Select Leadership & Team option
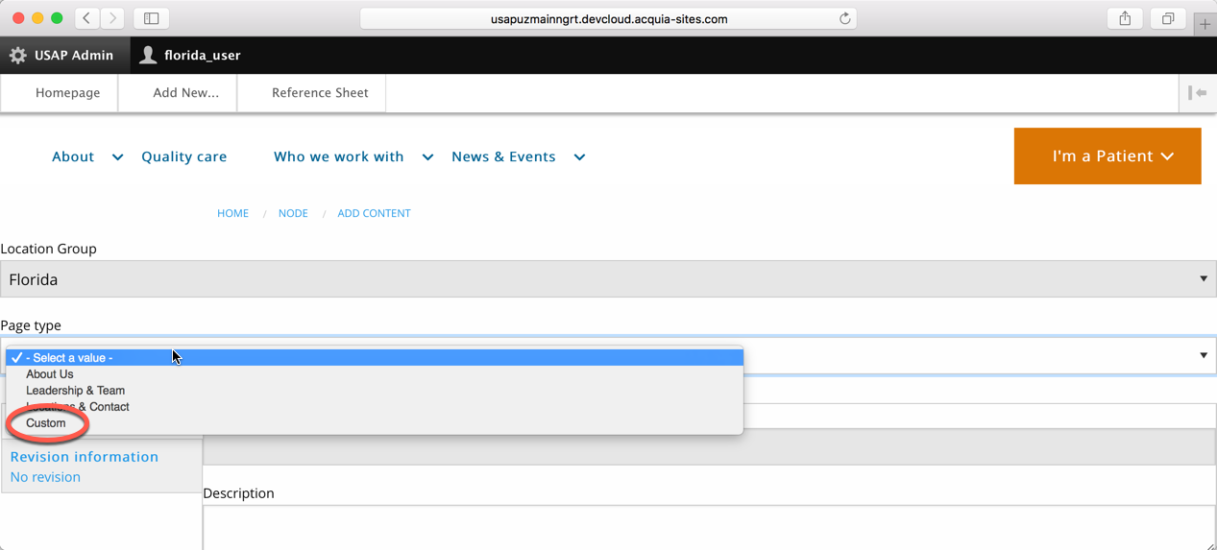This screenshot has width=1217, height=550. pyautogui.click(x=75, y=391)
